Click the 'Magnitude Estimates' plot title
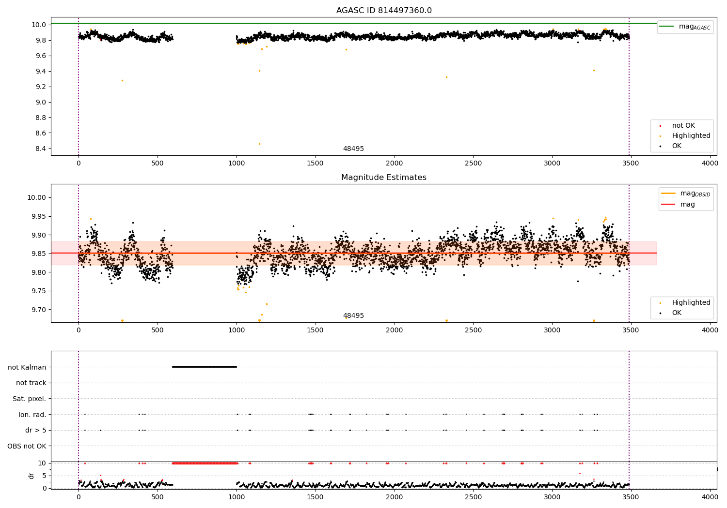Screen dimensions: 727x508 (384, 178)
